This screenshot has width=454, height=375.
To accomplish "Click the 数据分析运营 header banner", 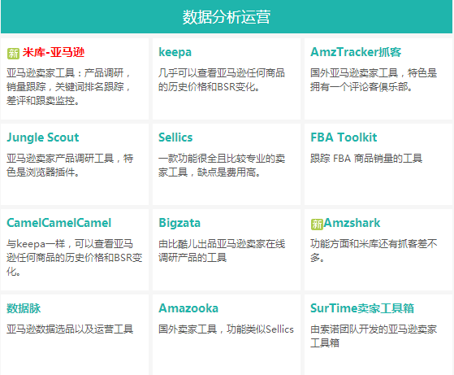I will pyautogui.click(x=227, y=16).
